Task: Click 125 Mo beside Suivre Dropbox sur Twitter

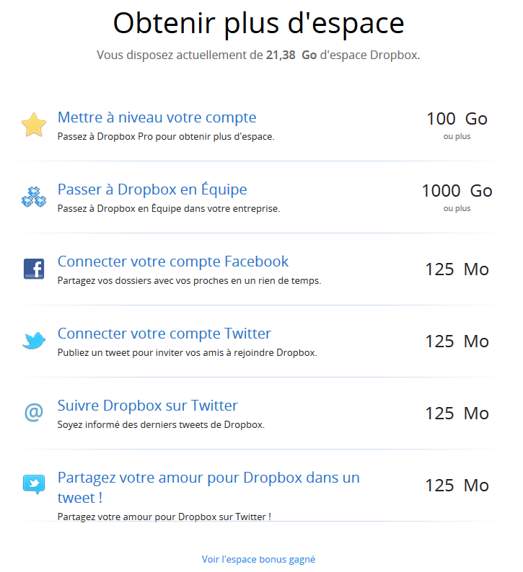Action: [457, 414]
